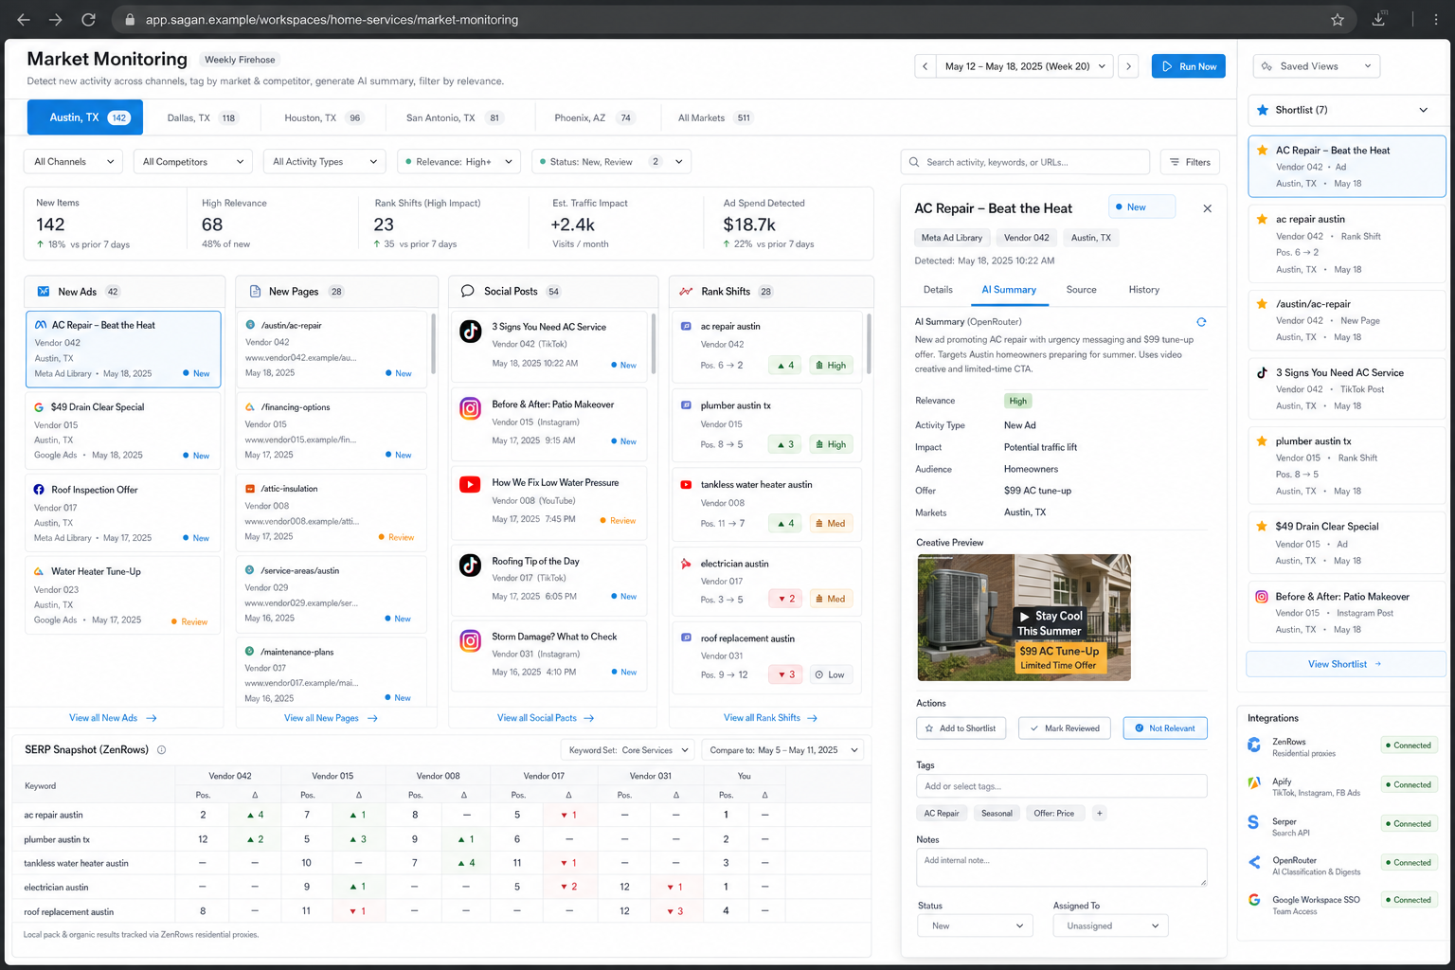Select the Dallas, TX market tab
The image size is (1455, 970).
pos(203,118)
